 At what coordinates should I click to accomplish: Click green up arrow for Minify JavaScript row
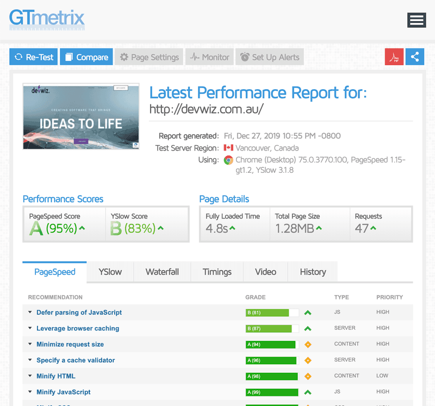[x=308, y=392]
